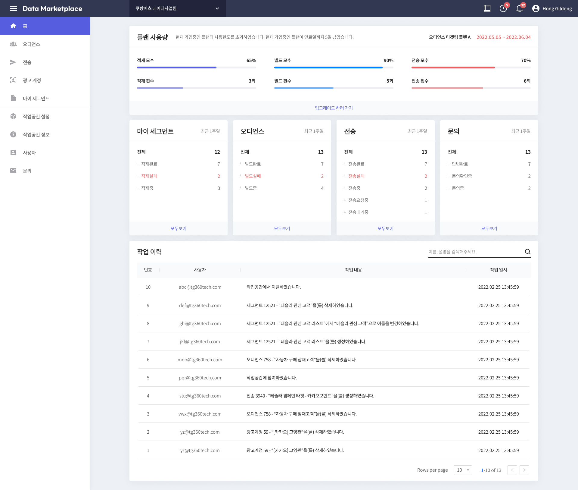
Task: Open the 전송 send icon in sidebar
Action: pyautogui.click(x=13, y=62)
